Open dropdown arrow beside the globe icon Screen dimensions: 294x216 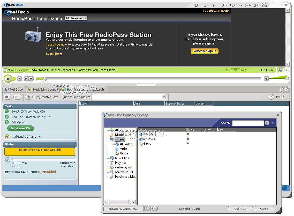pyautogui.click(x=286, y=70)
